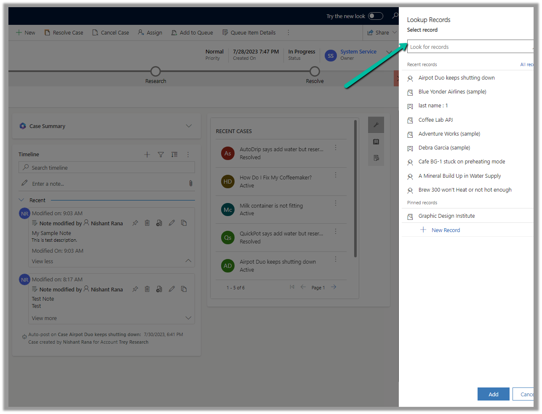Open the wrench tool in side panel
This screenshot has height=414, width=542.
376,125
